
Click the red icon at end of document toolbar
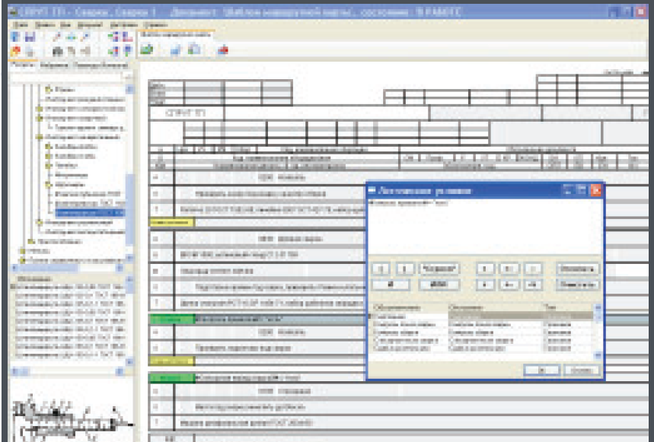click(x=223, y=50)
